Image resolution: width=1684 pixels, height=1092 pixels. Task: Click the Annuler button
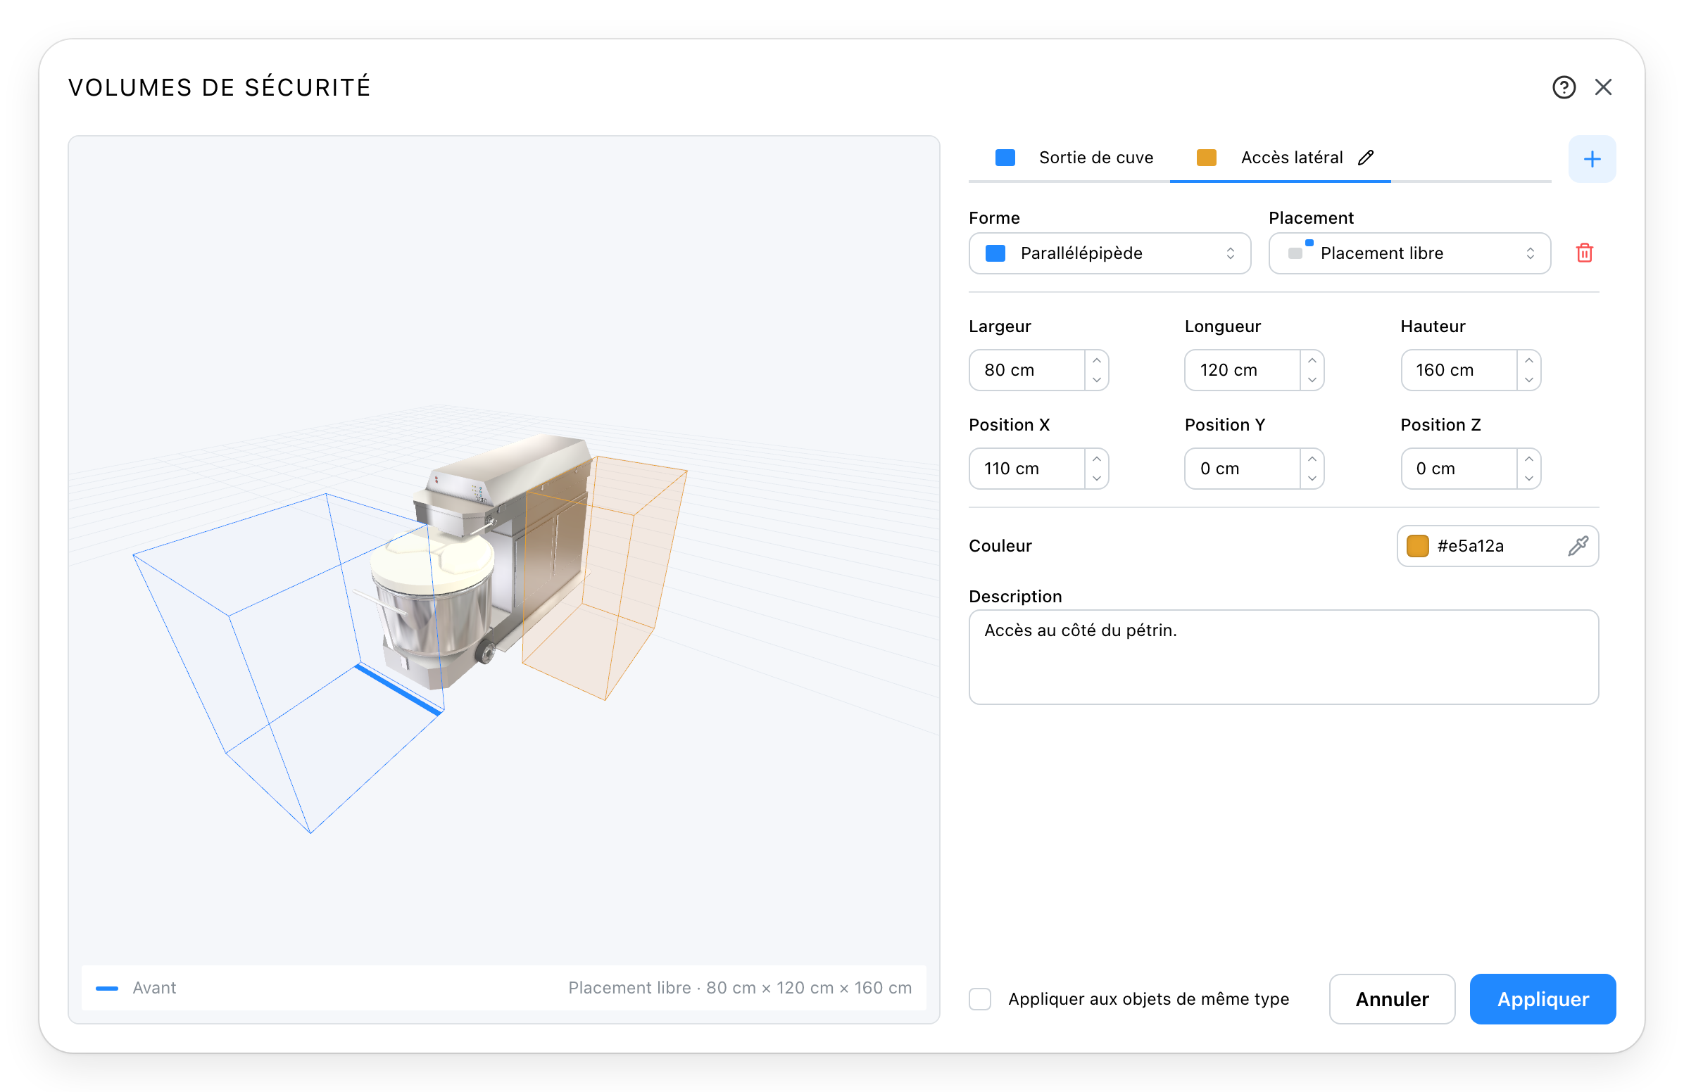pos(1392,998)
